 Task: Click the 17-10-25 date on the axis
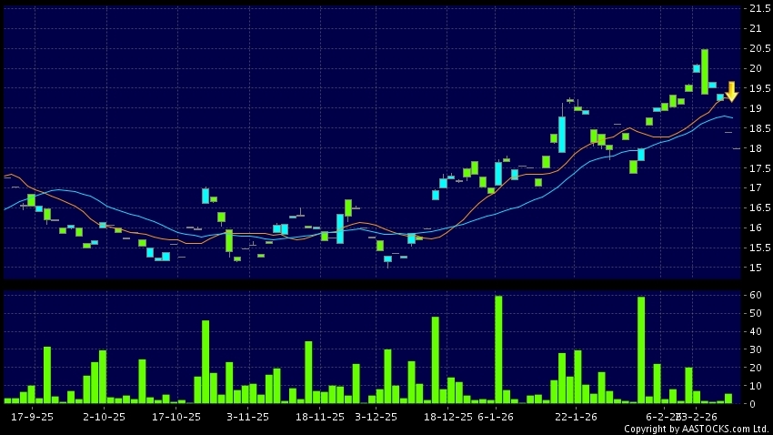(x=175, y=416)
